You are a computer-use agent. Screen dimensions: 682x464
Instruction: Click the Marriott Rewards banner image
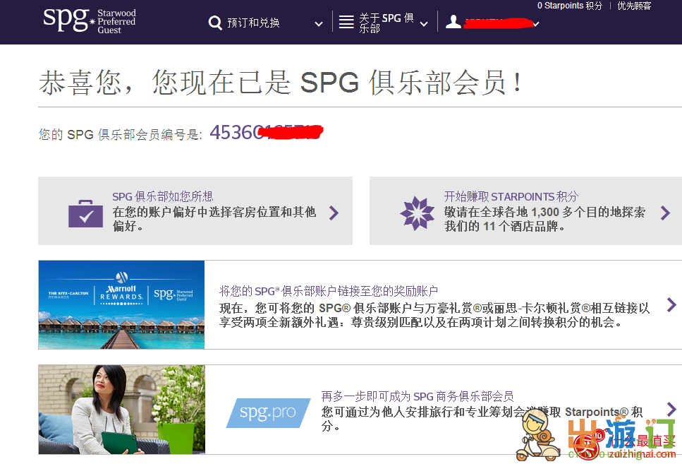point(121,304)
